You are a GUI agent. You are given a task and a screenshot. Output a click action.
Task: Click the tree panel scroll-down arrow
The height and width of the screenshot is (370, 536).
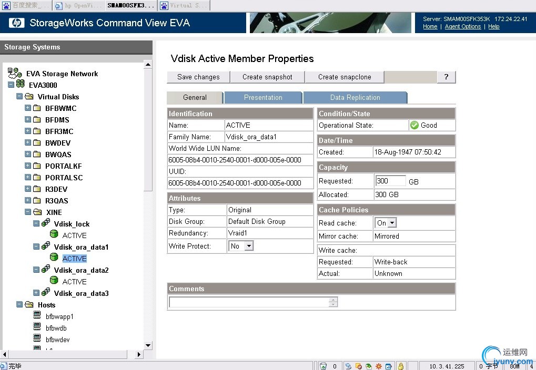(x=148, y=345)
